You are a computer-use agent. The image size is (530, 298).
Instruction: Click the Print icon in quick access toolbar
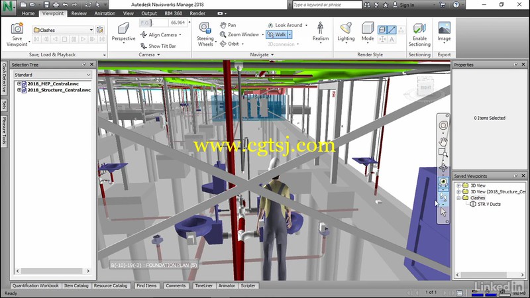pyautogui.click(x=56, y=5)
